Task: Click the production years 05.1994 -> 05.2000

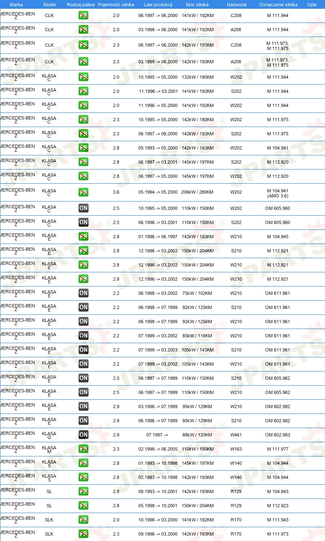Action: 158,192
